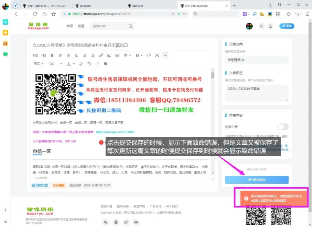Screen dimensions: 312x227
Task: Toggle dark mode moon icon
Action: pyautogui.click(x=261, y=26)
